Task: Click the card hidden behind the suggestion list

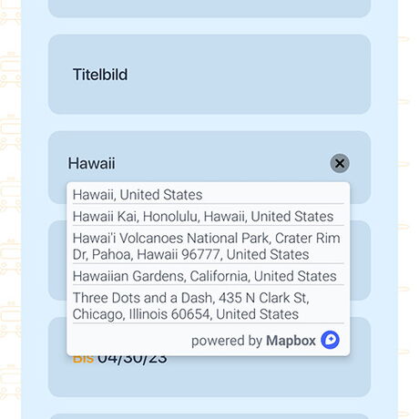Action: pyautogui.click(x=360, y=261)
